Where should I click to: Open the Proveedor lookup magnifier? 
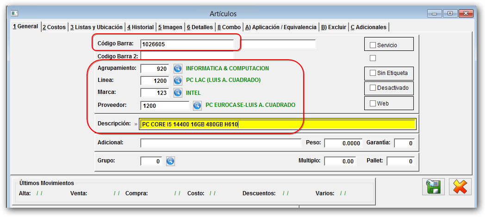point(197,105)
